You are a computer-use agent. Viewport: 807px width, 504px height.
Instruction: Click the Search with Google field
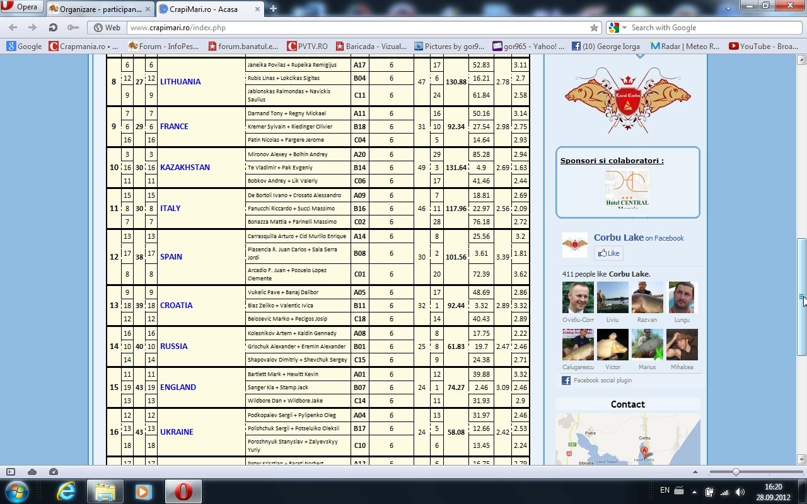(712, 28)
